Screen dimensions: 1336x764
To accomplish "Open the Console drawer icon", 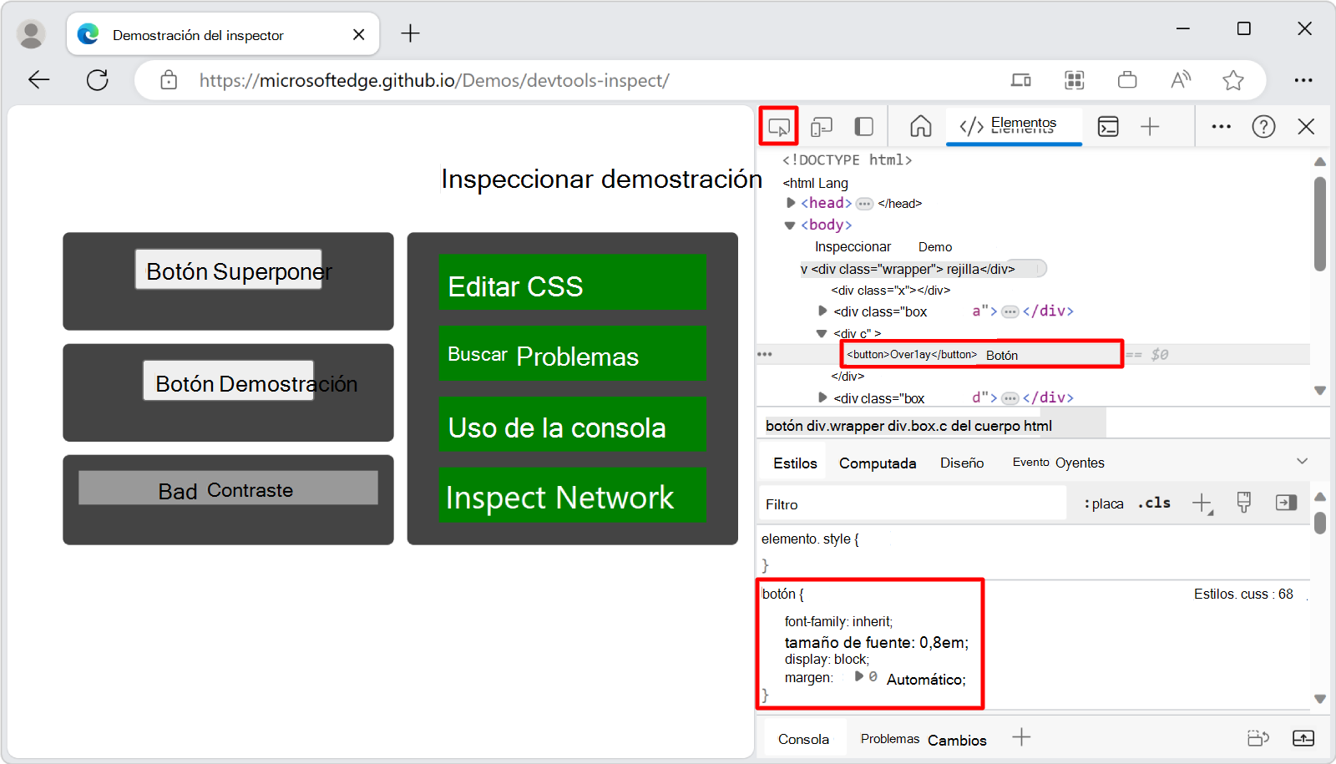I will [1108, 126].
